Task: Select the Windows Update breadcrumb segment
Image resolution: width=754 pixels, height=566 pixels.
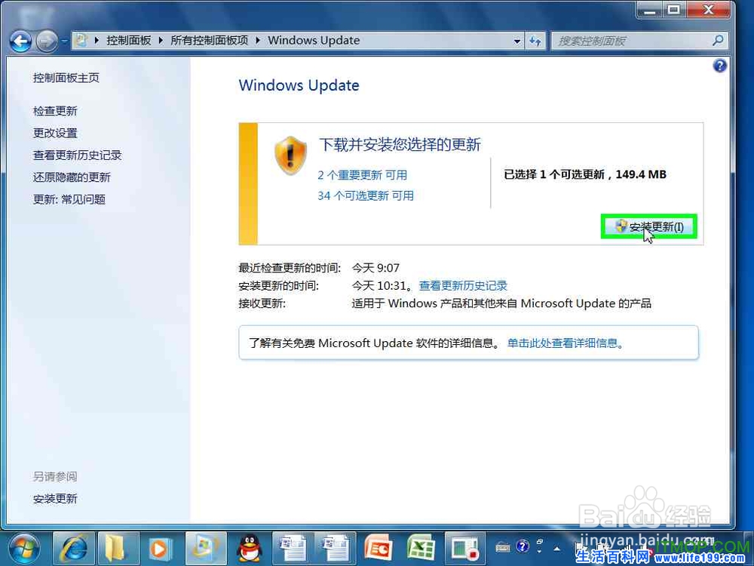Action: pyautogui.click(x=314, y=41)
